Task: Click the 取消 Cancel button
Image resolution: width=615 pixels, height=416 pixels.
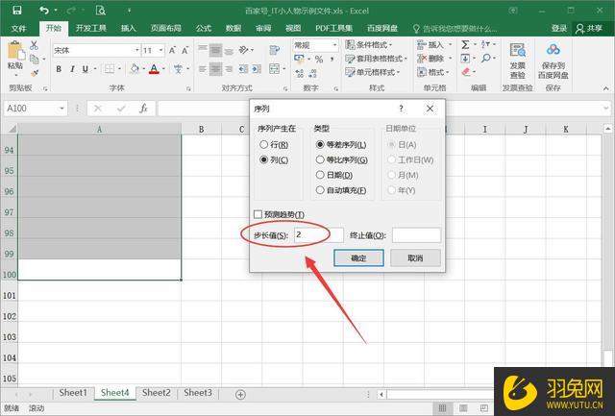Action: [x=415, y=258]
